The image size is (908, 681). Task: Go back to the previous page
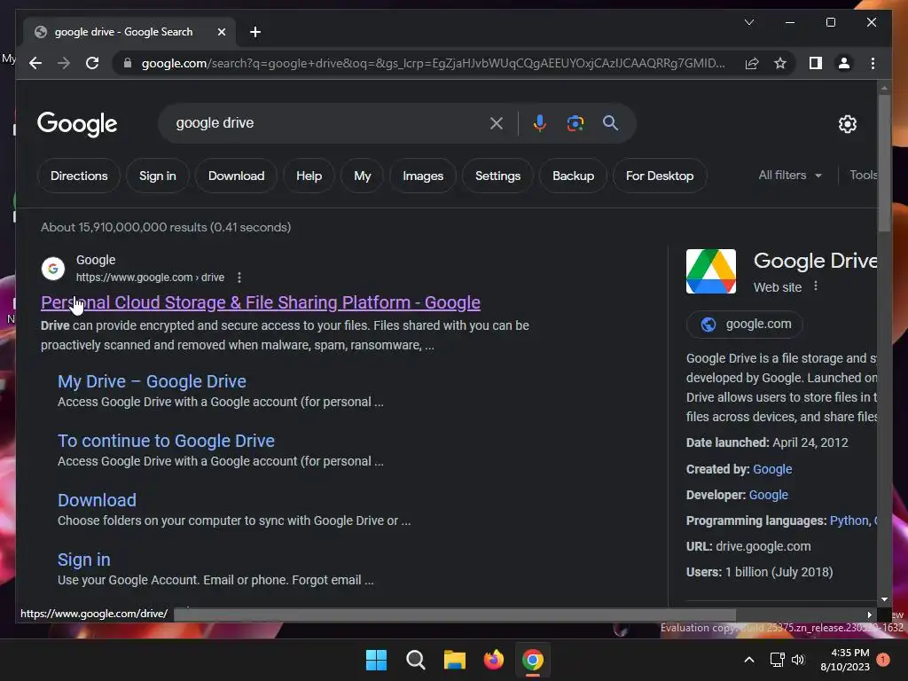[x=35, y=63]
